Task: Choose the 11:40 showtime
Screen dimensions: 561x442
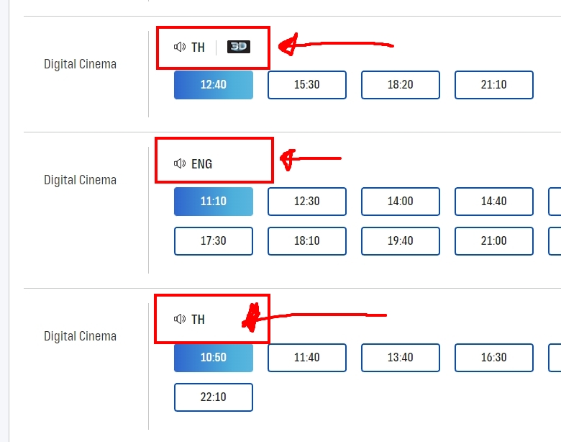Action: tap(307, 358)
